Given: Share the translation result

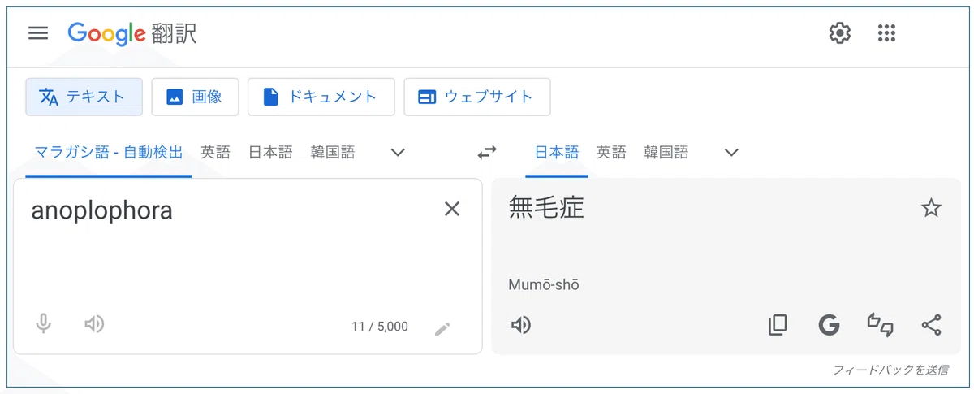Looking at the screenshot, I should click(x=931, y=326).
